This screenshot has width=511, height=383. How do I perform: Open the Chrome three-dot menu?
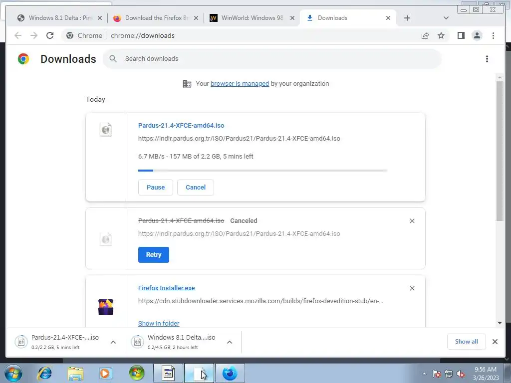(493, 35)
